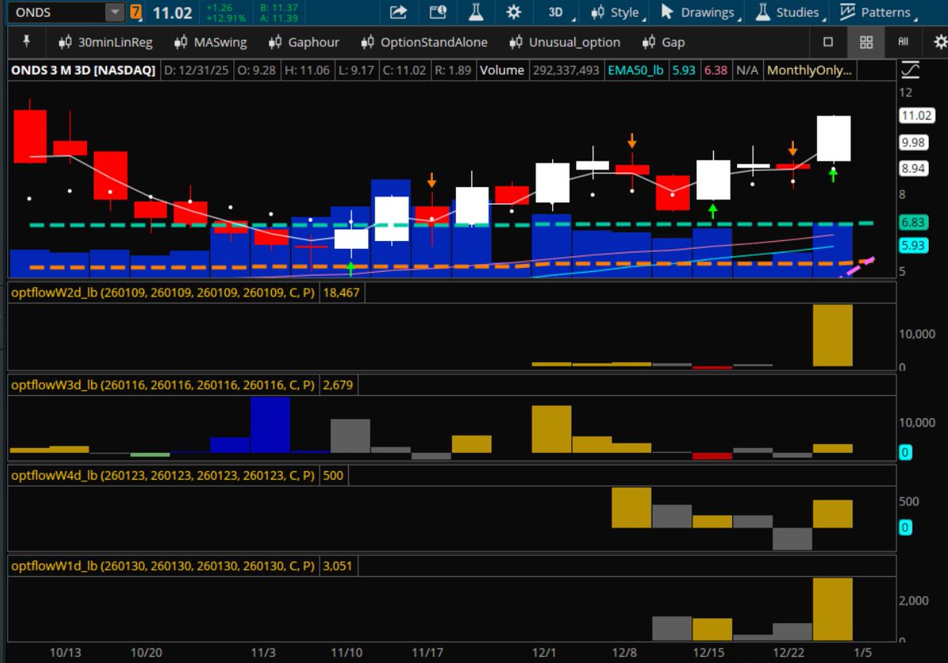The width and height of the screenshot is (948, 663).
Task: Click the 11.02 price label on axis
Action: [x=917, y=116]
